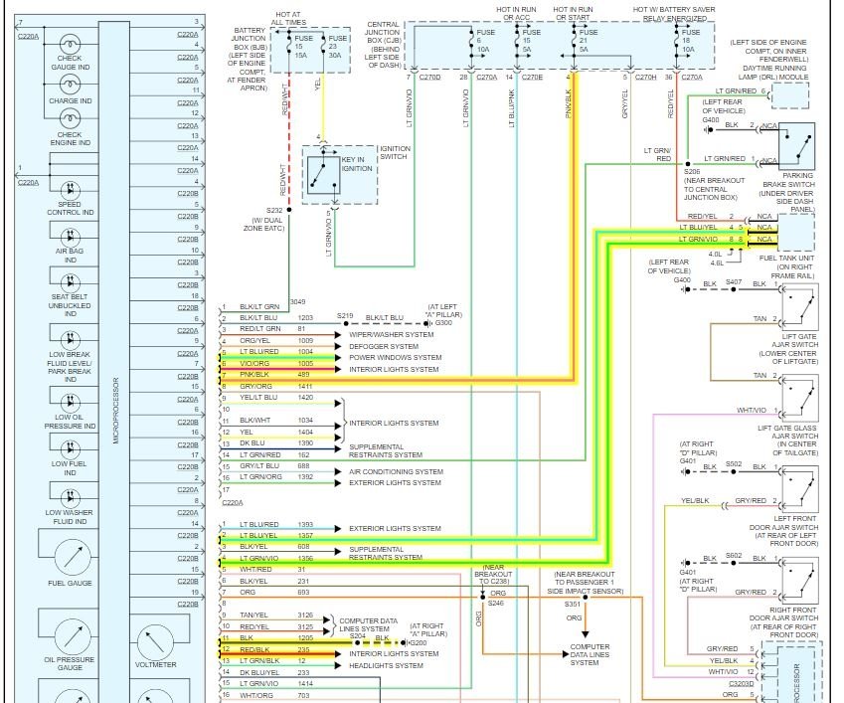The image size is (844, 703).
Task: Click the Oil Pressure Gauge dial
Action: click(x=74, y=636)
